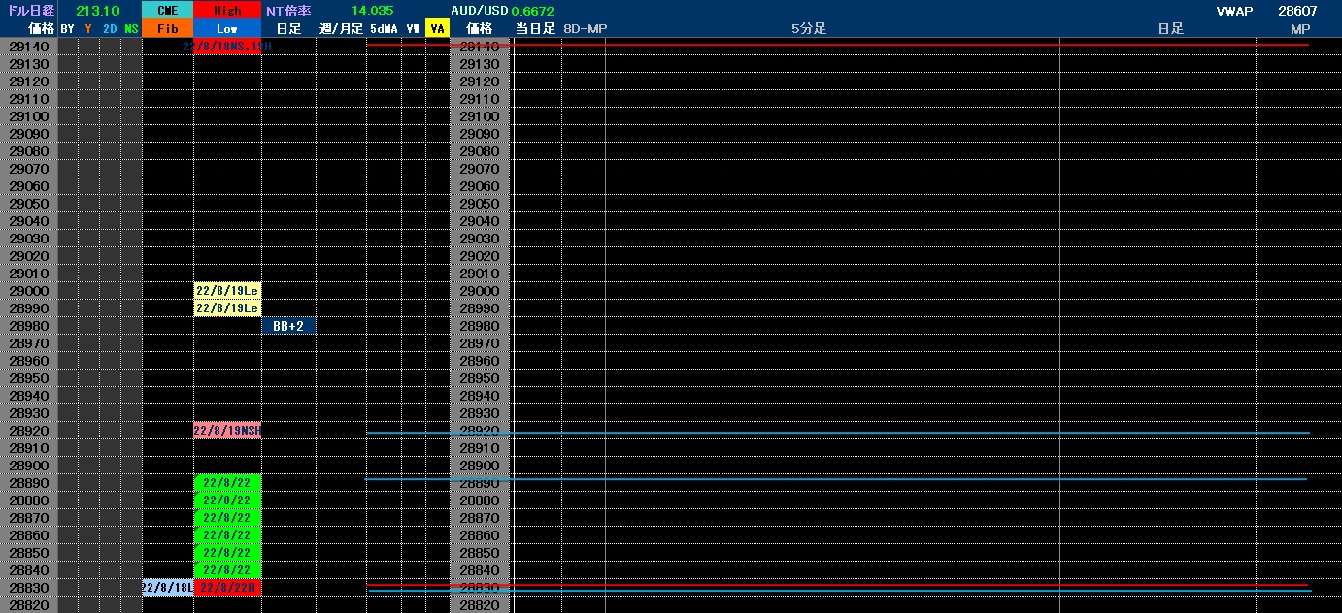The image size is (1342, 613).
Task: Click the 価格 header under ドル日経
Action: point(42,29)
